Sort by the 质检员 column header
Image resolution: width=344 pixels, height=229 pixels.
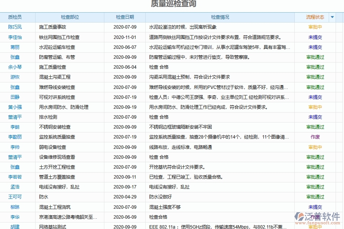(x=15, y=17)
